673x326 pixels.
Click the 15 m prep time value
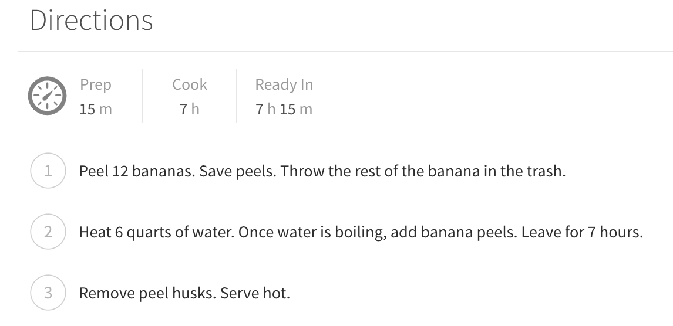click(x=95, y=109)
